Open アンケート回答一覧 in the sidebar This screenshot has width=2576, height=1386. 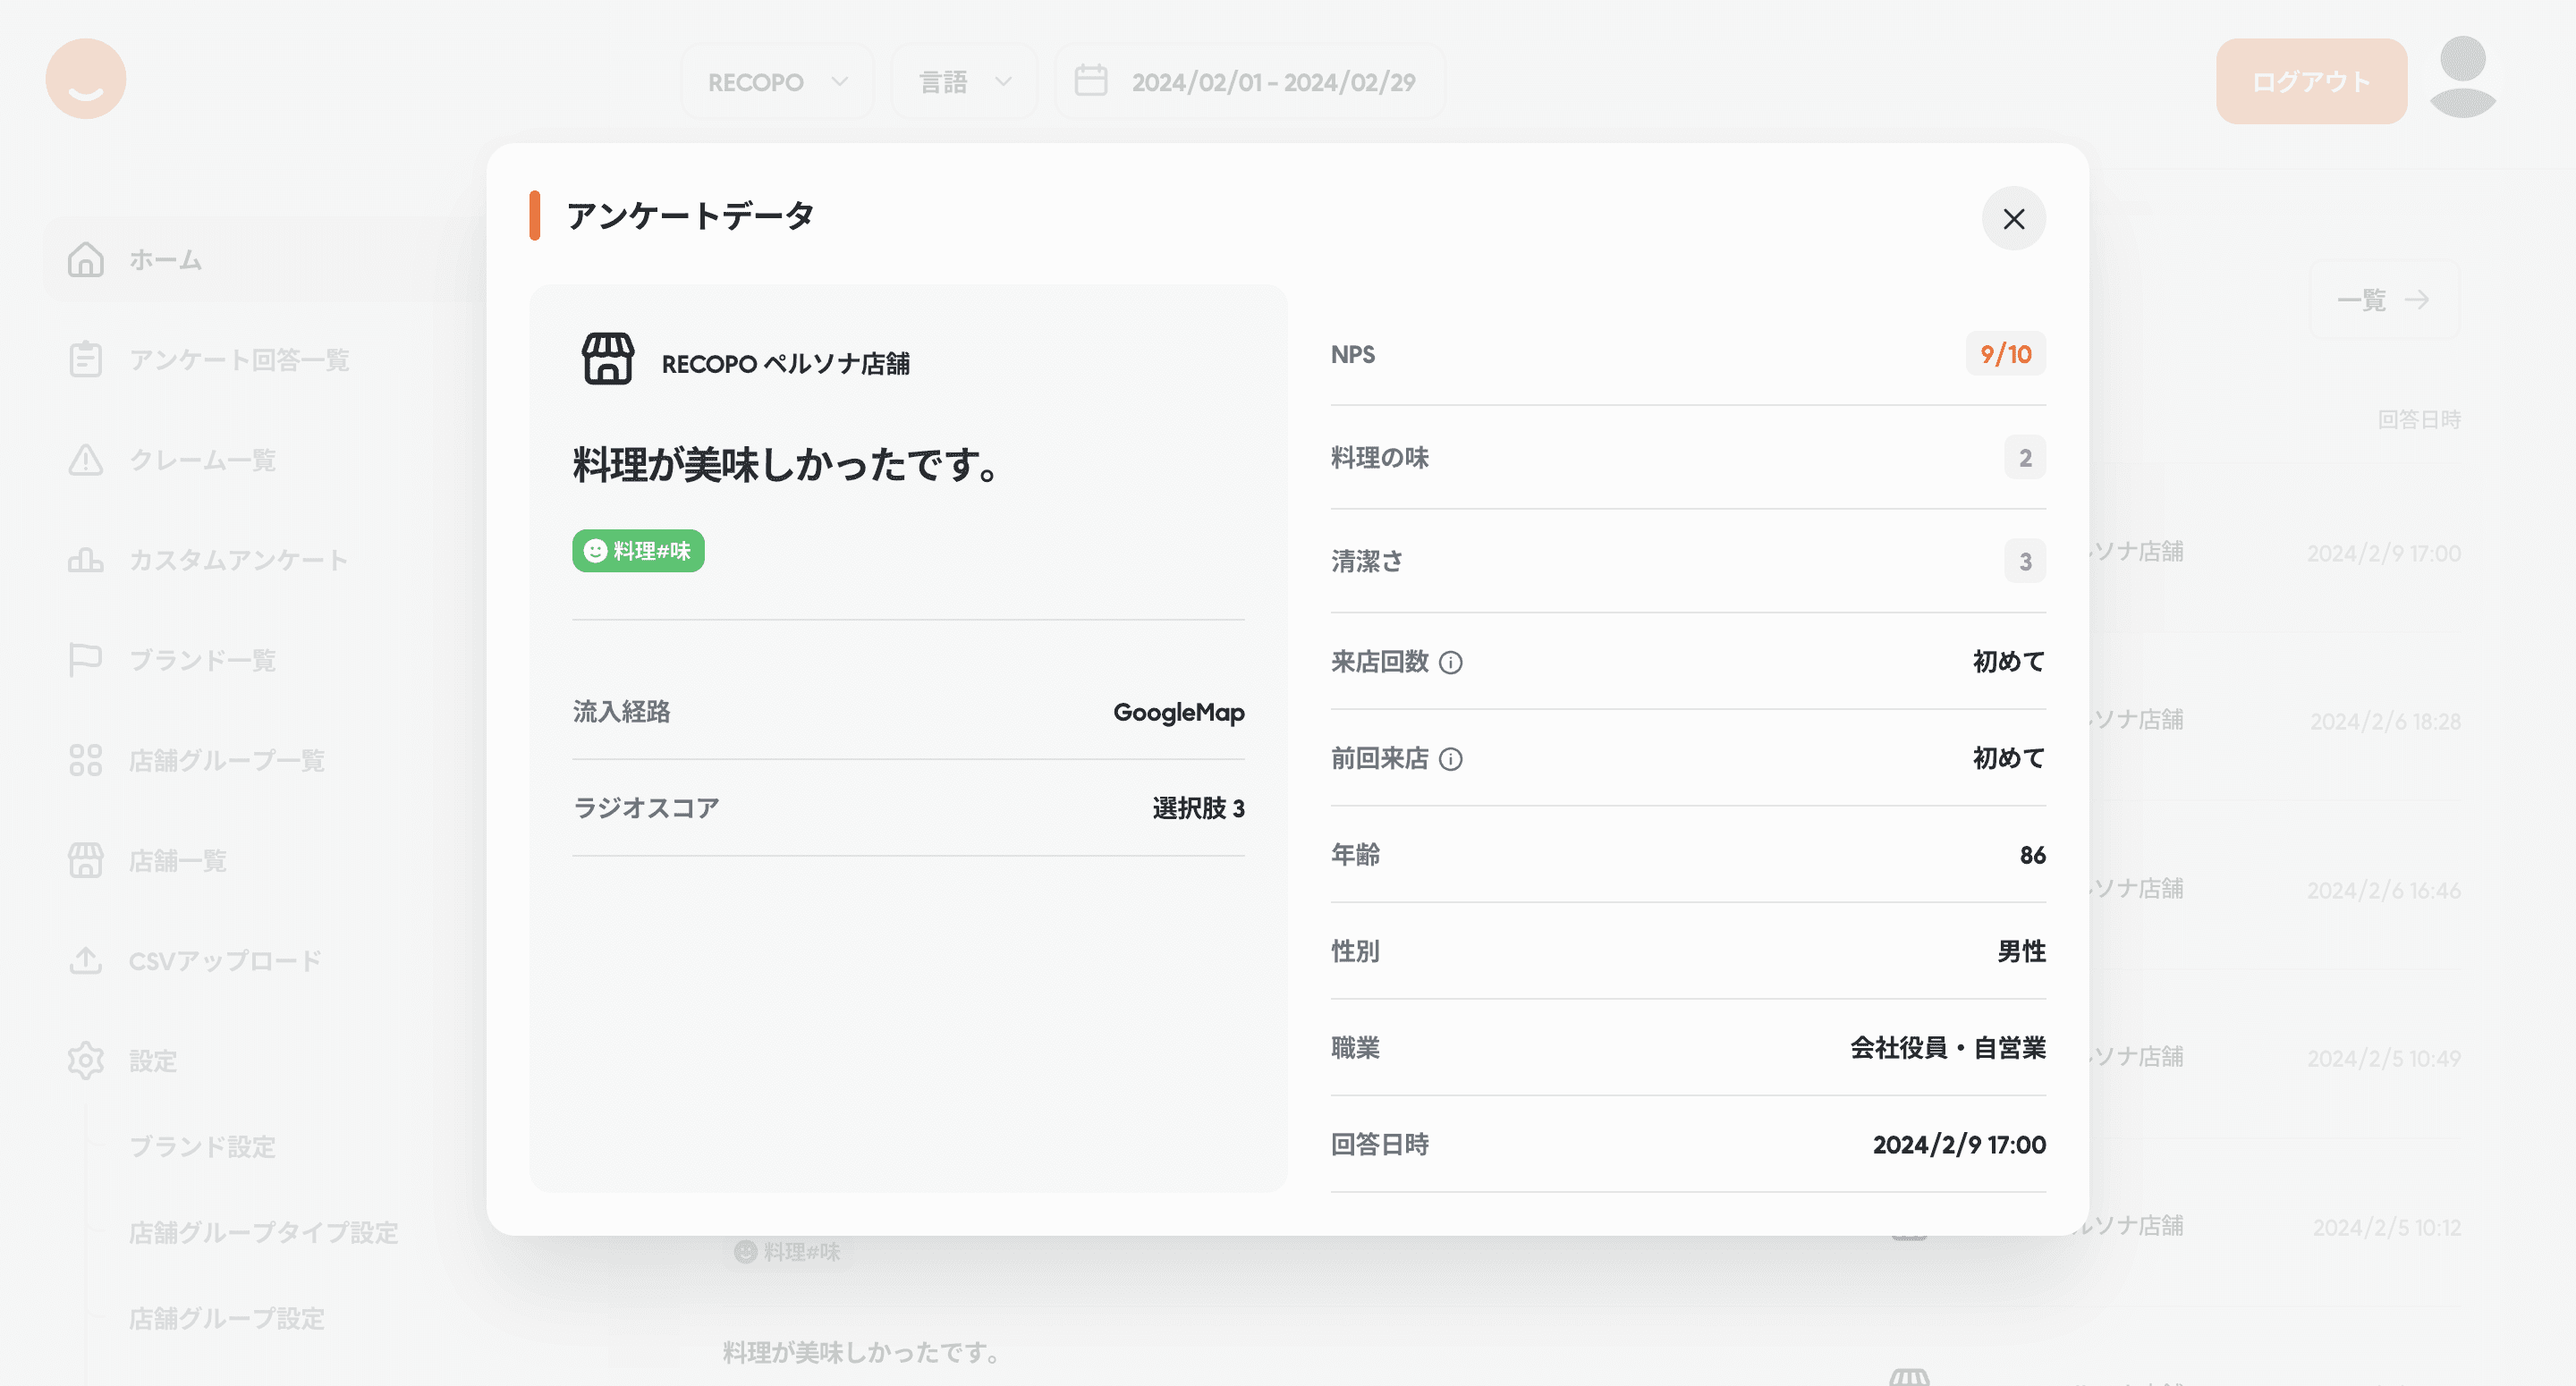pos(238,360)
